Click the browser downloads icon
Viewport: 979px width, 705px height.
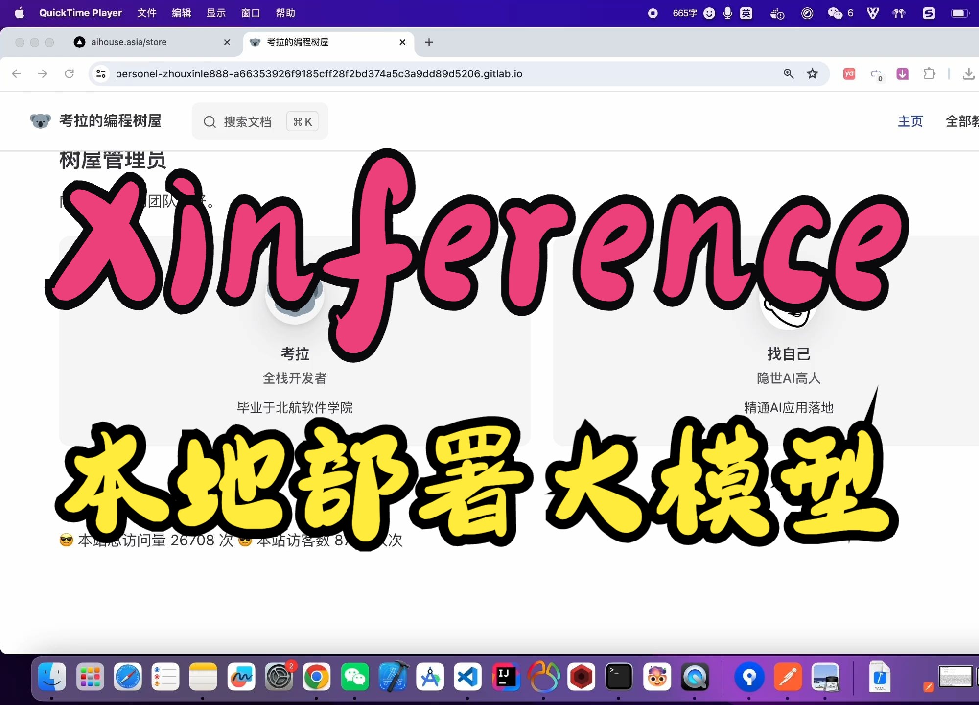coord(968,74)
